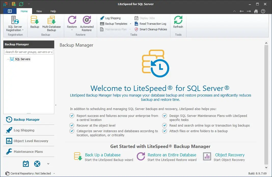Viewport: 272px width, 177px height.
Task: Click the Object Recovery link
Action: (x=230, y=155)
